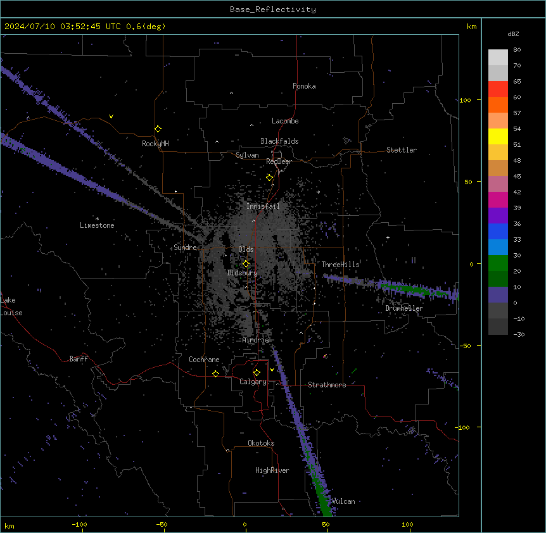Click the Lake Louise label
Screen dimensions: 546x533
11,306
